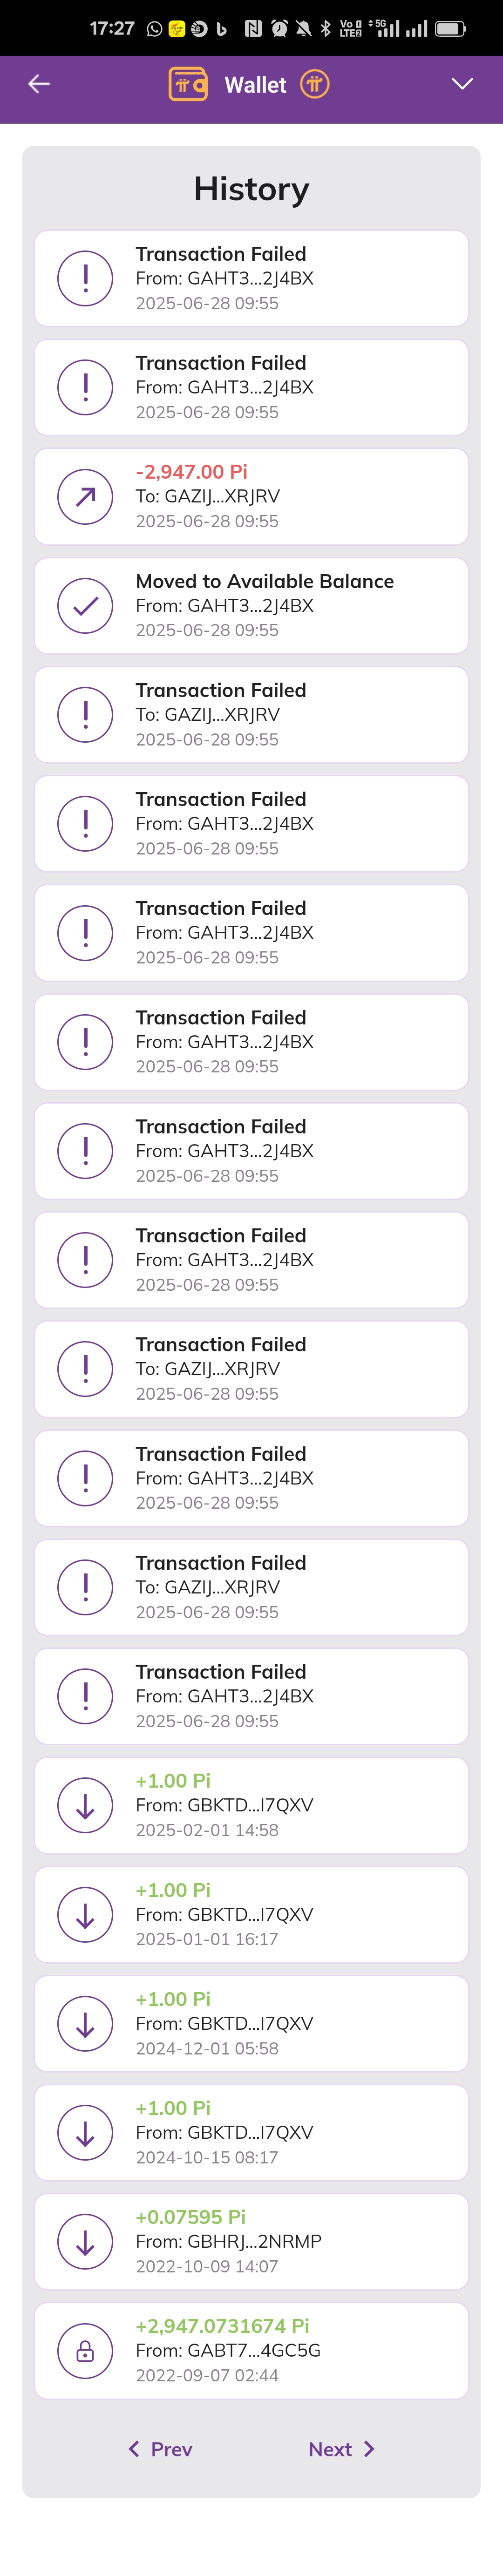Screen dimensions: 503x2576
Task: Click the chevron right of Next
Action: pyautogui.click(x=369, y=2449)
